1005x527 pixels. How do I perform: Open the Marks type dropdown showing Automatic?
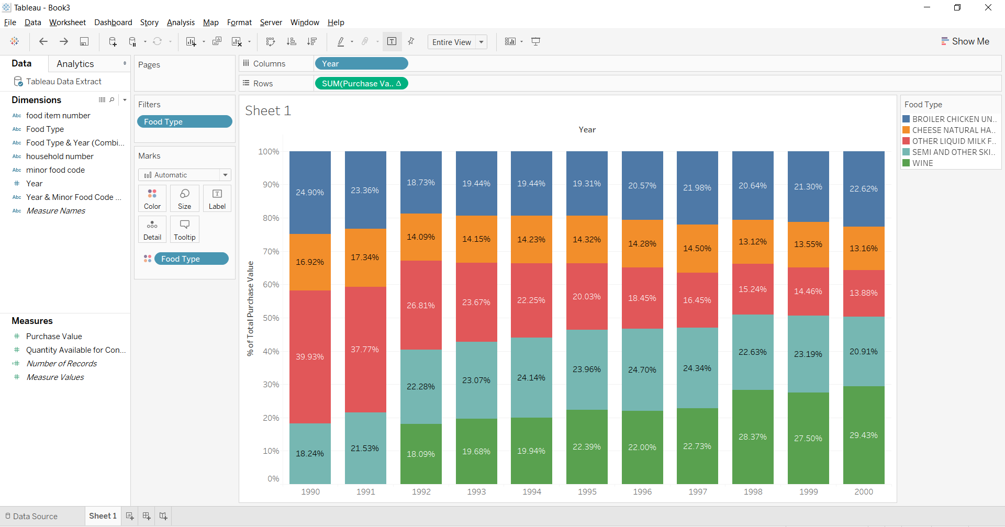[225, 175]
